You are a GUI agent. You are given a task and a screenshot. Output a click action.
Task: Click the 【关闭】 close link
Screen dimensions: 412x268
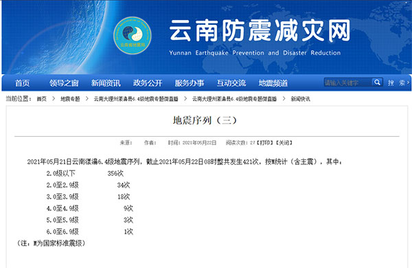tap(284, 143)
